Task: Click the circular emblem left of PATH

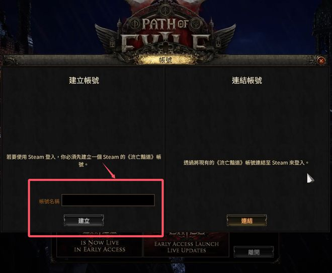Action: [134, 24]
